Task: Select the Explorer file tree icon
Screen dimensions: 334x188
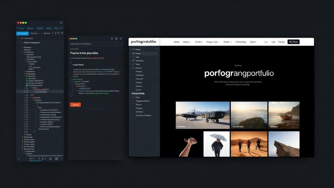Action: coord(22,33)
